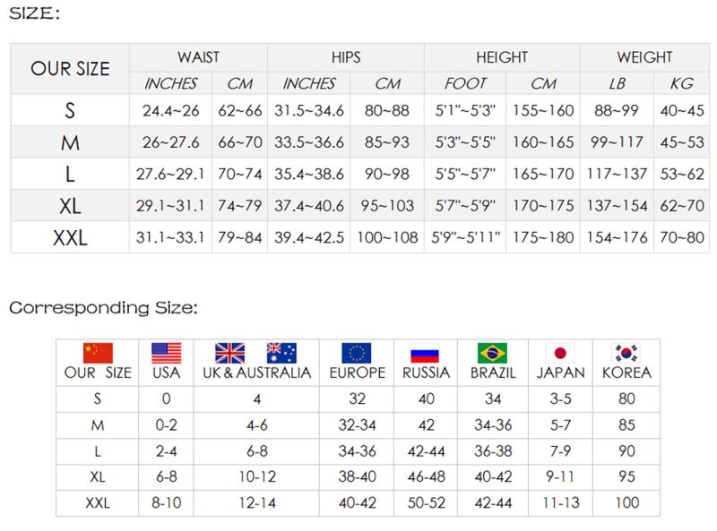The width and height of the screenshot is (717, 531).
Task: Click the 'SIZE:' heading text
Action: 36,15
